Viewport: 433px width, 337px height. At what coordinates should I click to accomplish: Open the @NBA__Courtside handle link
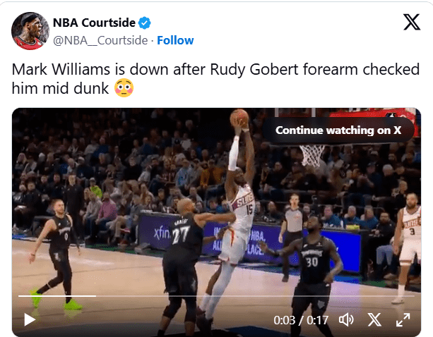point(100,40)
